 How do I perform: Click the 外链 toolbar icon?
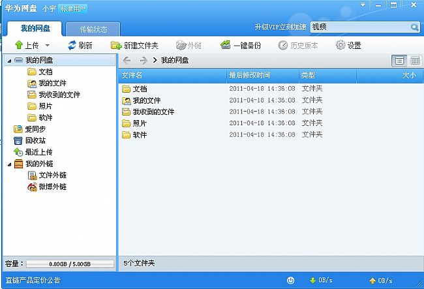tap(181, 46)
